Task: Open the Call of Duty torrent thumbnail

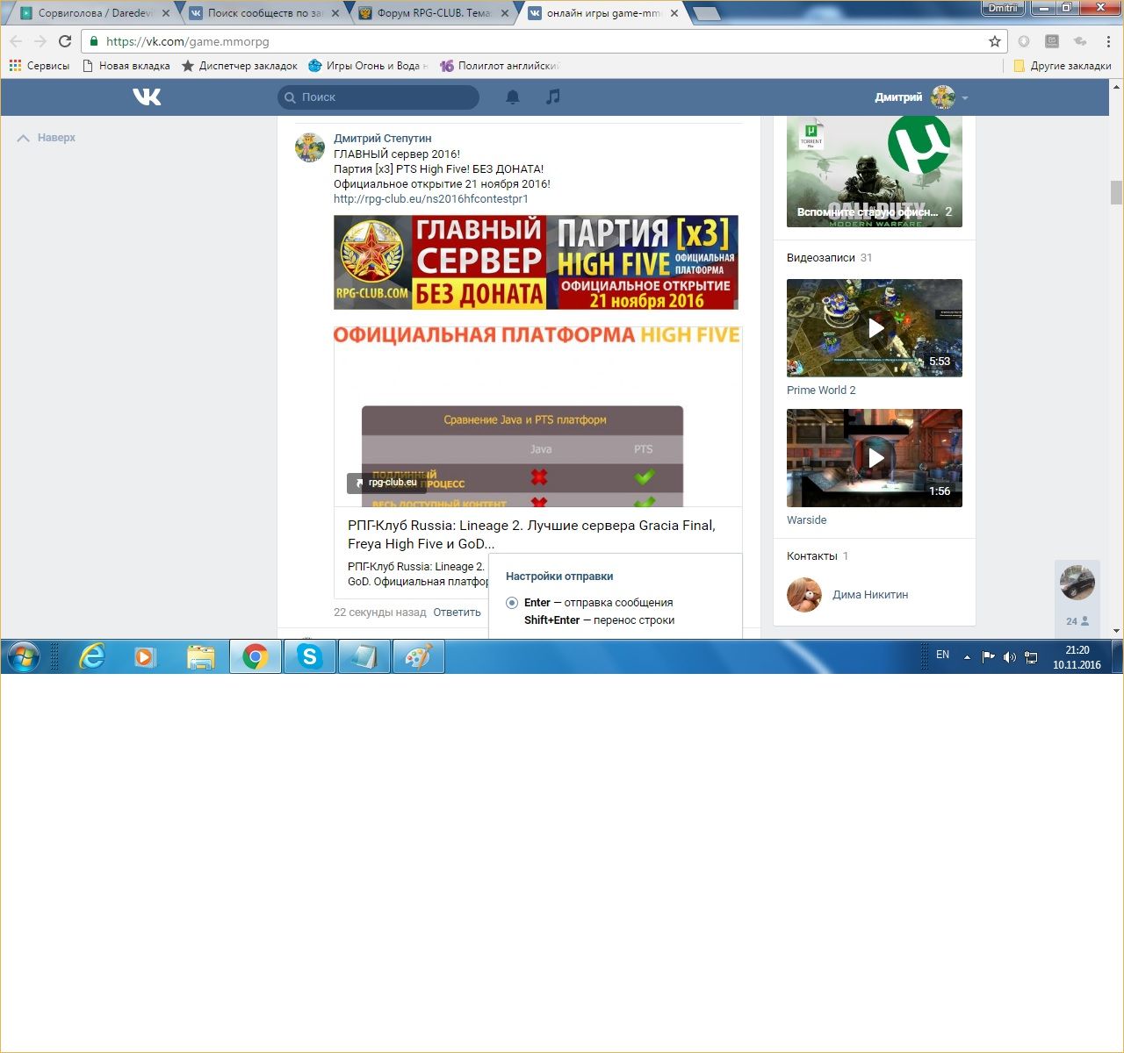Action: [x=875, y=172]
